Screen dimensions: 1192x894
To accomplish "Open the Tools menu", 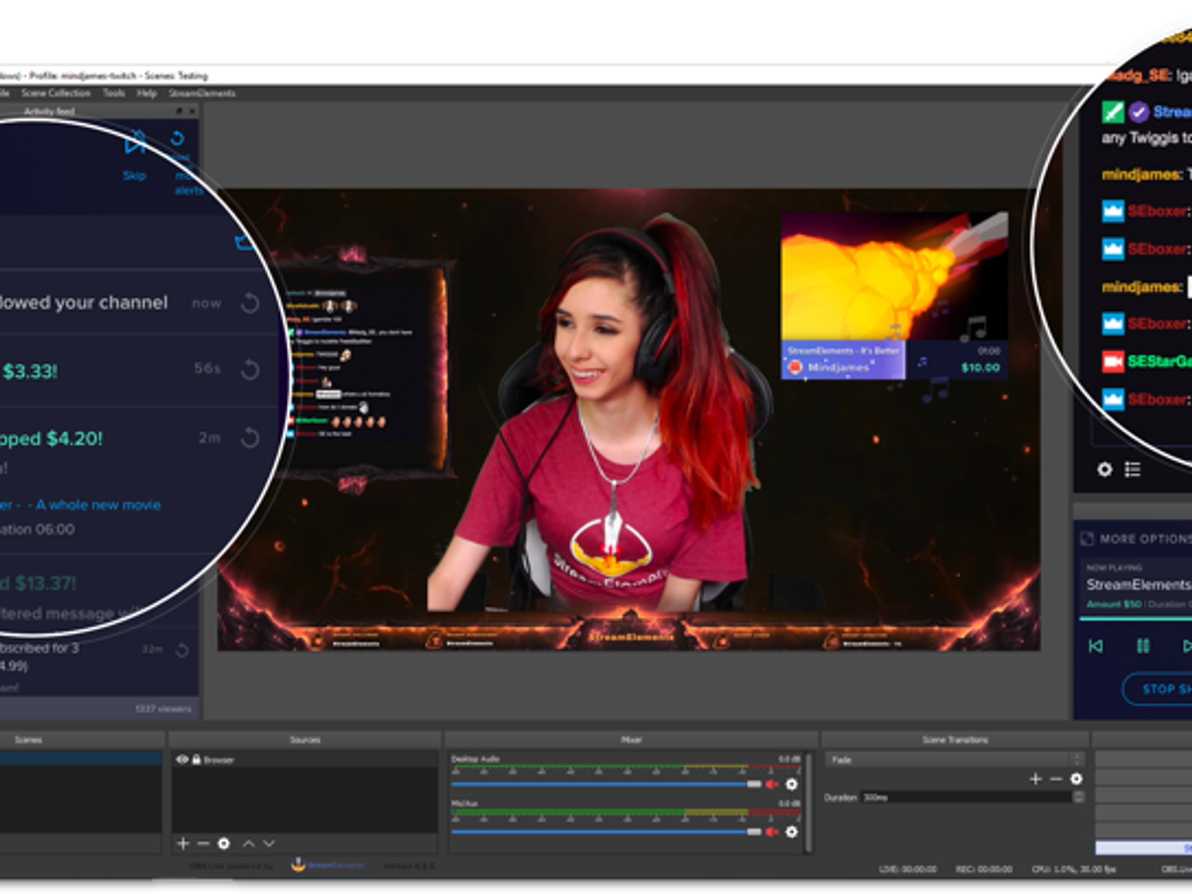I will 114,94.
